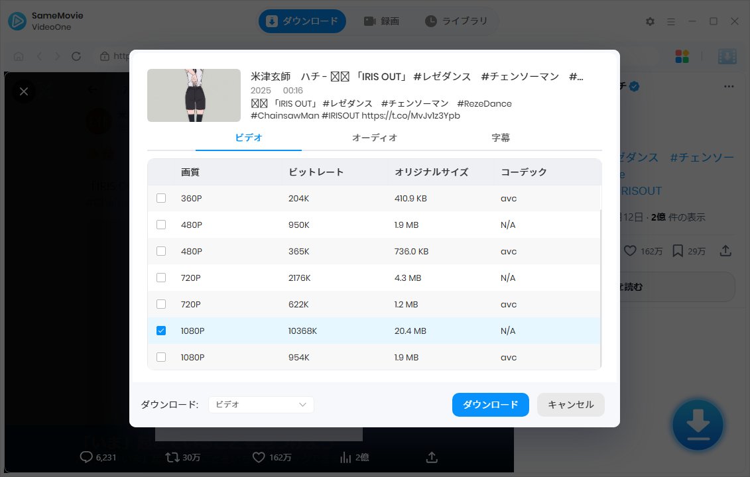This screenshot has height=477, width=750.
Task: Click the ビットレート column header
Action: (x=316, y=172)
